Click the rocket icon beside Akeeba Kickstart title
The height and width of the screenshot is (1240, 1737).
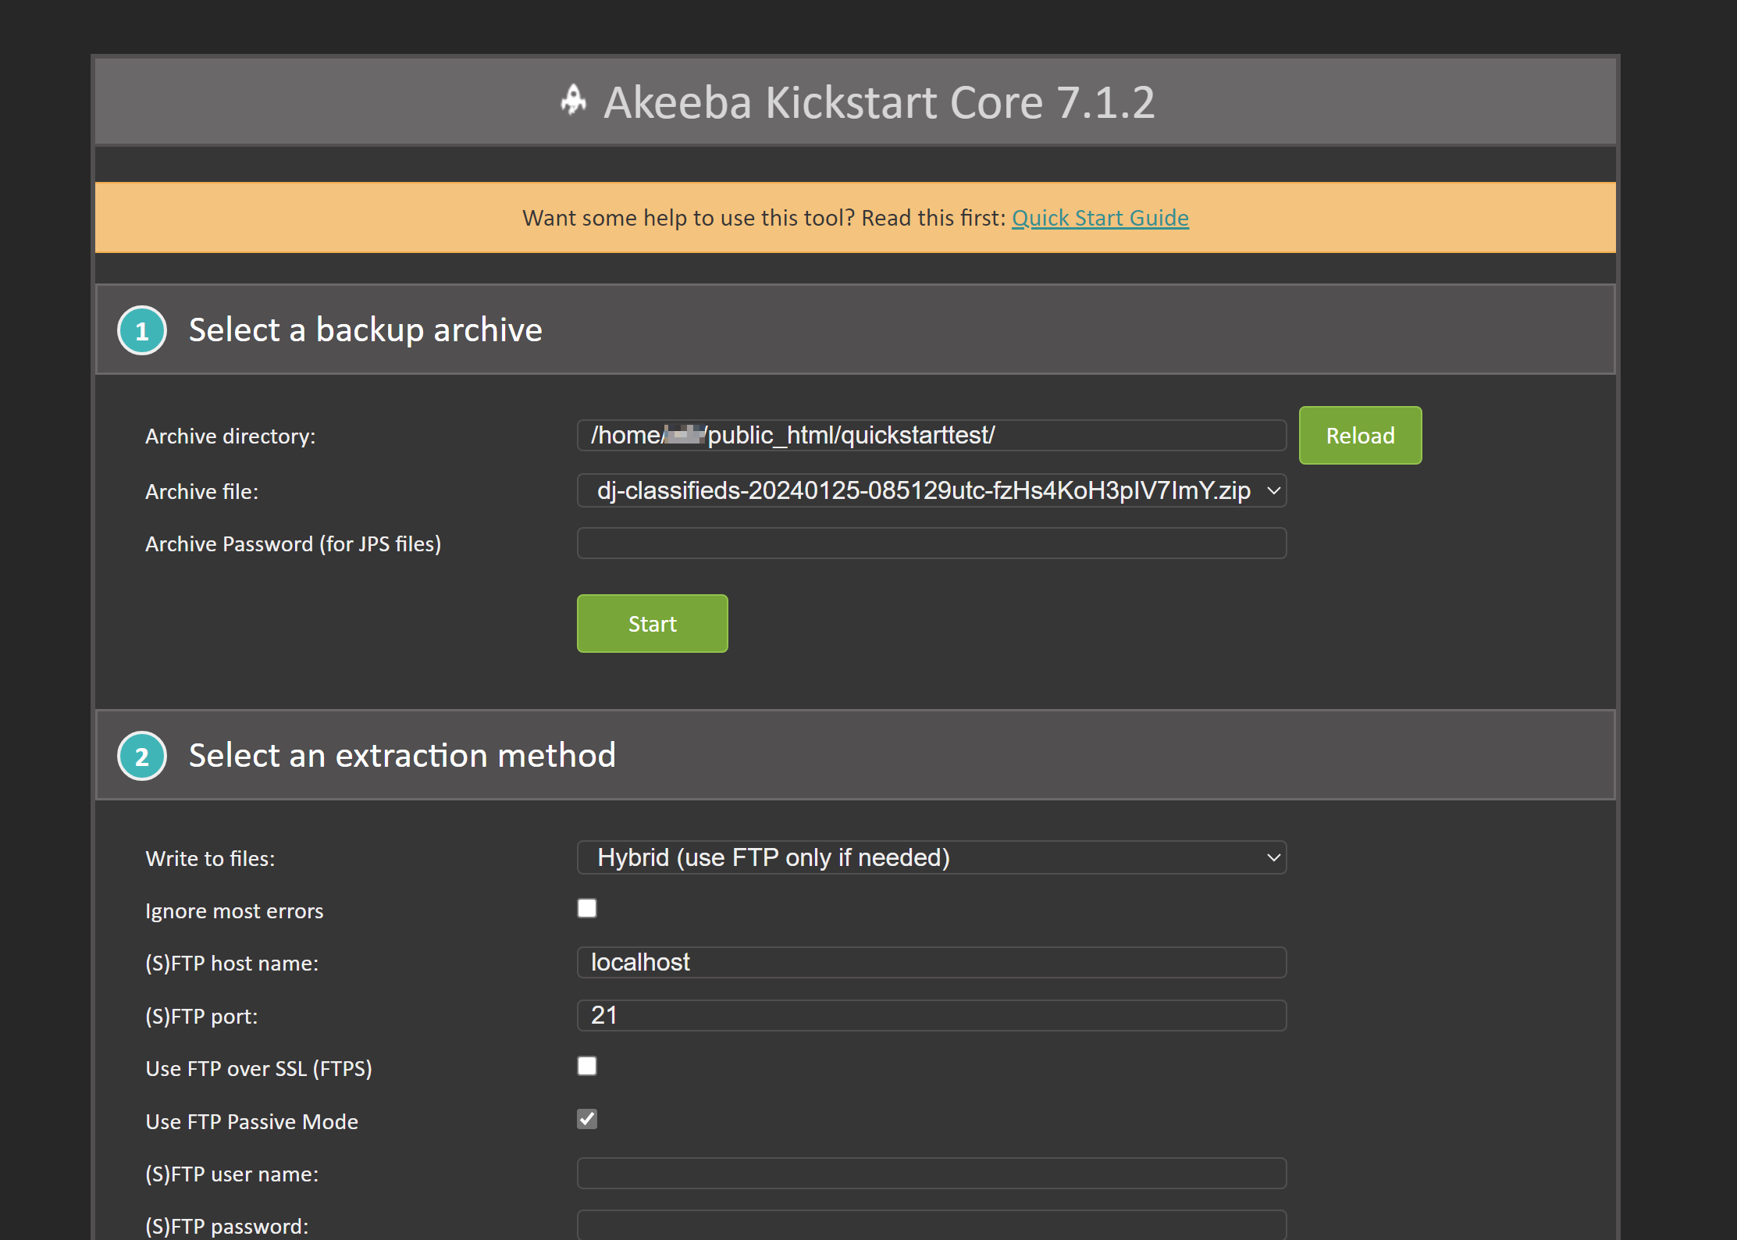[x=574, y=101]
